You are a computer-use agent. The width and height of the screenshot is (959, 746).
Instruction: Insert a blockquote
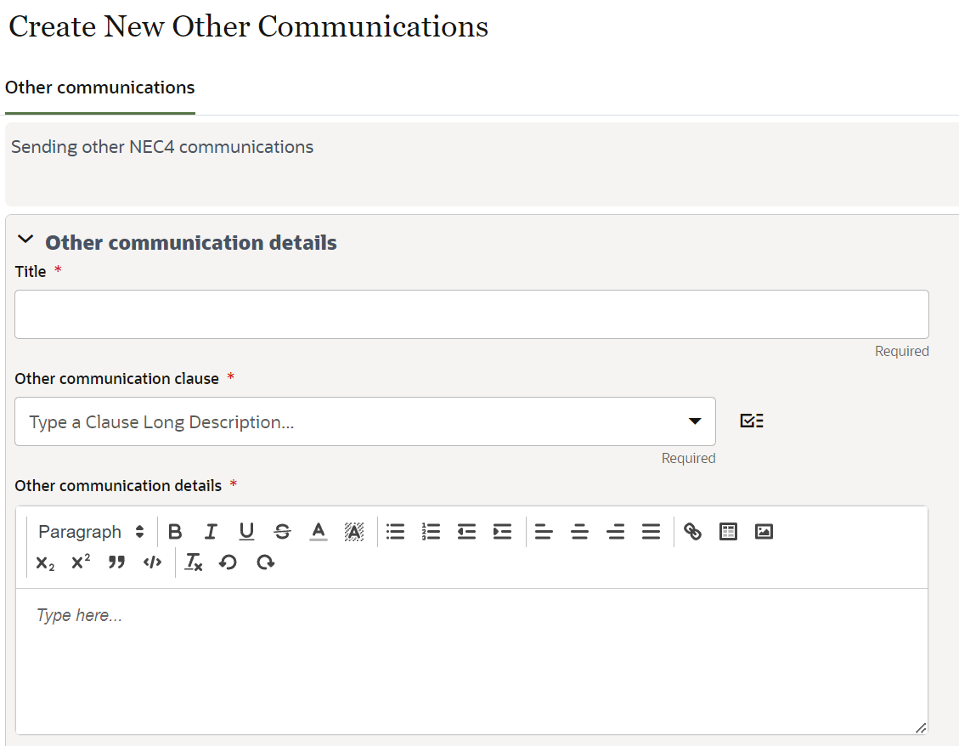[x=116, y=562]
